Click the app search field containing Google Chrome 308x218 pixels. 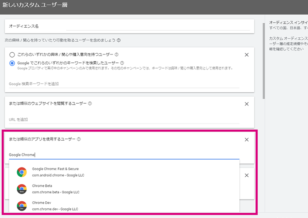[x=124, y=155]
